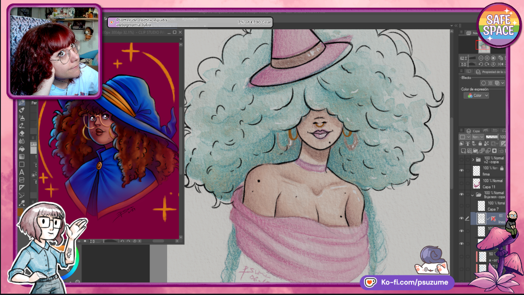Select the Text 'A' tool
The height and width of the screenshot is (295, 524).
tap(22, 172)
